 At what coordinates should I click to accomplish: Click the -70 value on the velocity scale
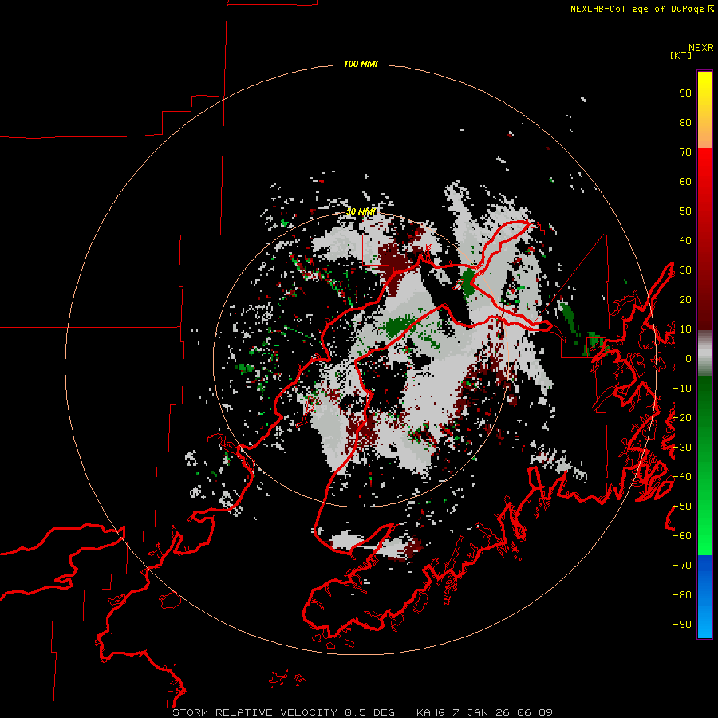(x=682, y=566)
